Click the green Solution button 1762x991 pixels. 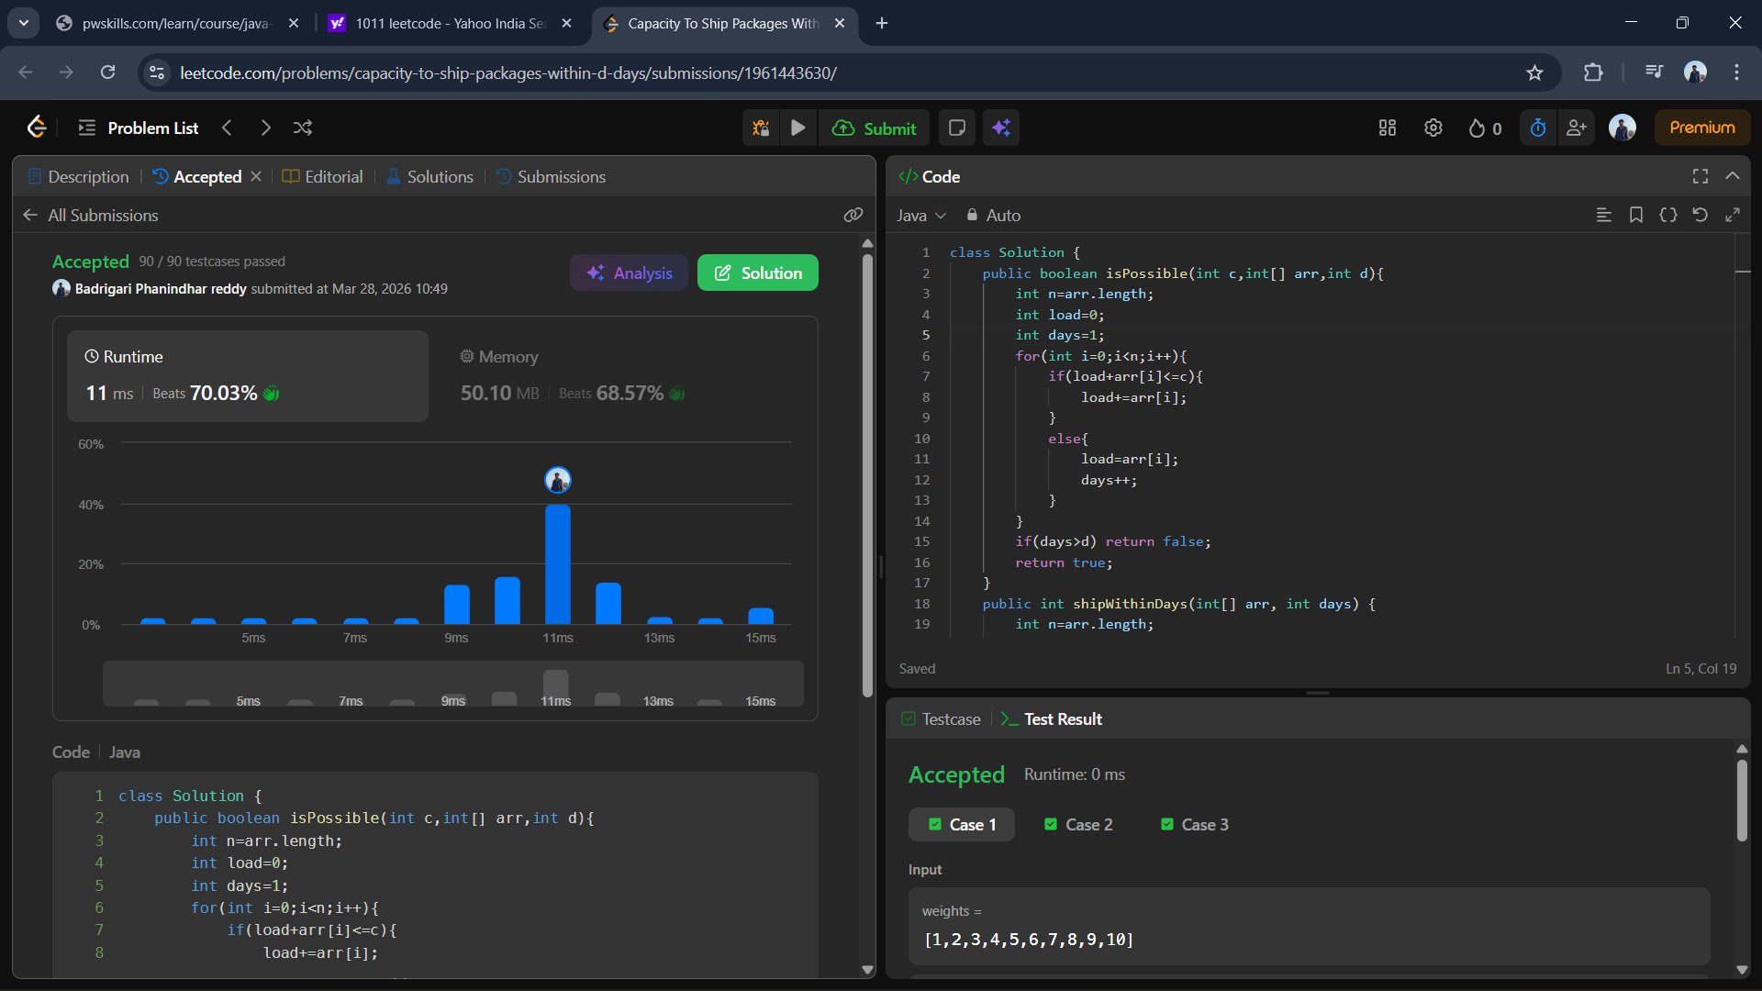[x=757, y=273]
